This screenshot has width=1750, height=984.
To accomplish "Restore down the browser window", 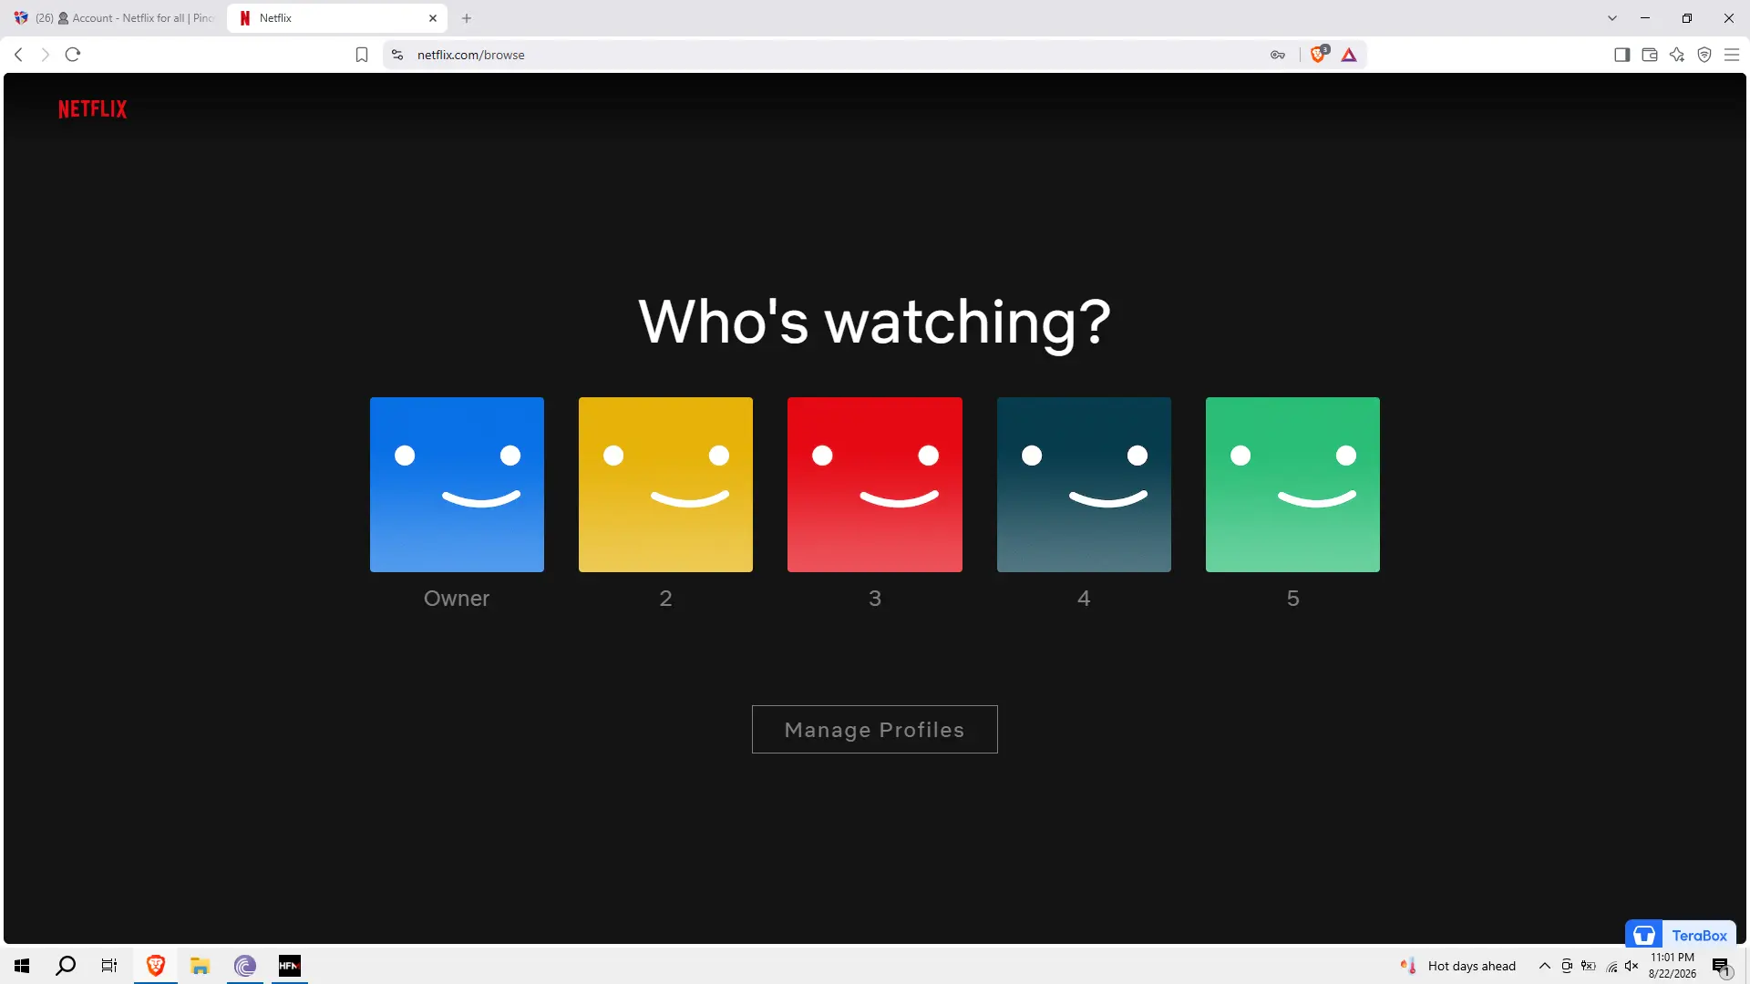I will 1687,18.
